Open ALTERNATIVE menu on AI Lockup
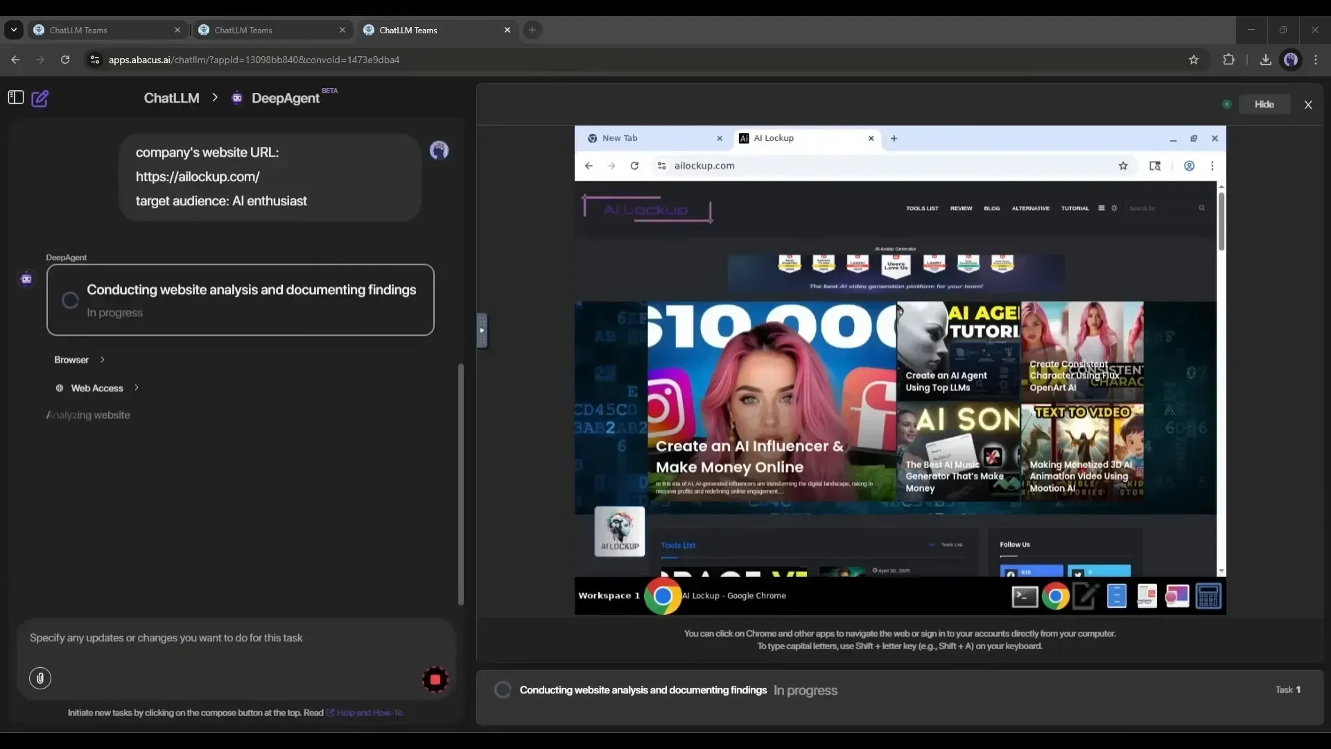1331x749 pixels. pyautogui.click(x=1030, y=208)
